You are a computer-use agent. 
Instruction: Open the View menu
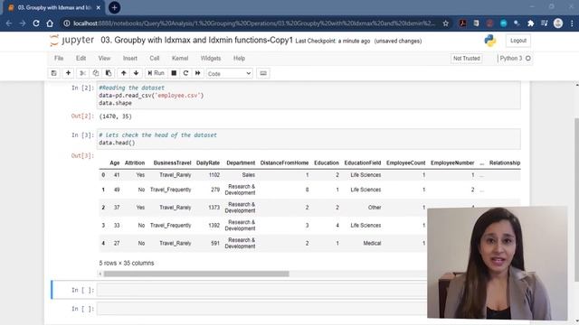click(x=104, y=58)
